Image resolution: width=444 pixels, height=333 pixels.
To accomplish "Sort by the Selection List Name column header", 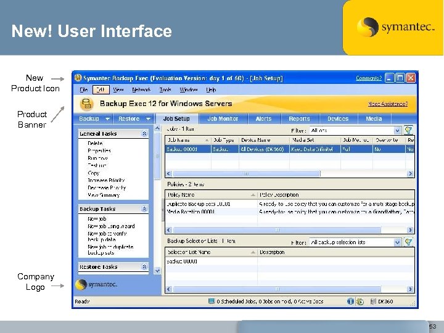I will pyautogui.click(x=212, y=252).
